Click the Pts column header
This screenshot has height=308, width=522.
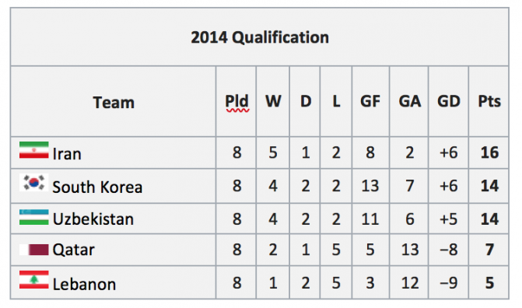click(x=489, y=102)
